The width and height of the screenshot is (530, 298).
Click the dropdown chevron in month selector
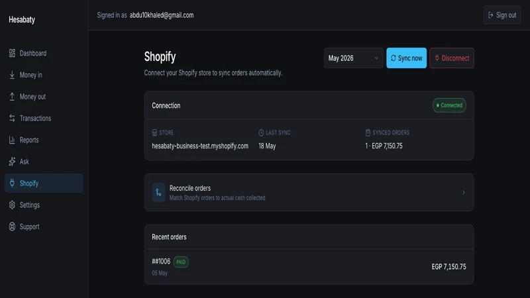pyautogui.click(x=376, y=58)
